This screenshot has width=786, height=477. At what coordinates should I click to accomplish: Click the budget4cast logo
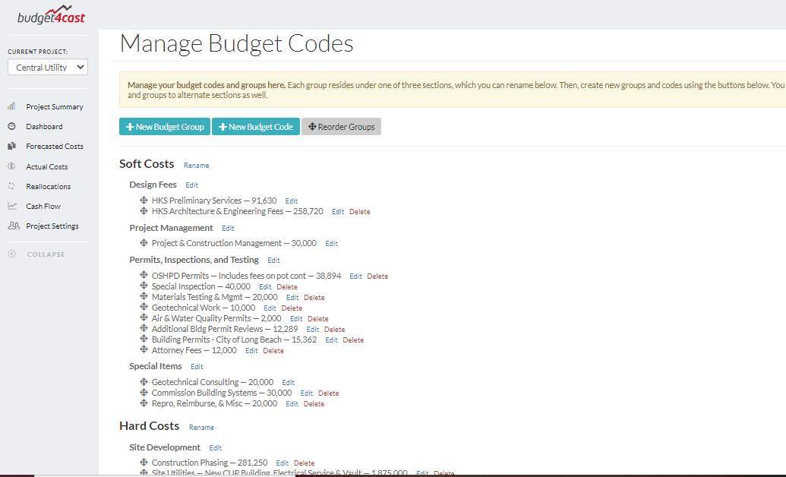click(52, 15)
